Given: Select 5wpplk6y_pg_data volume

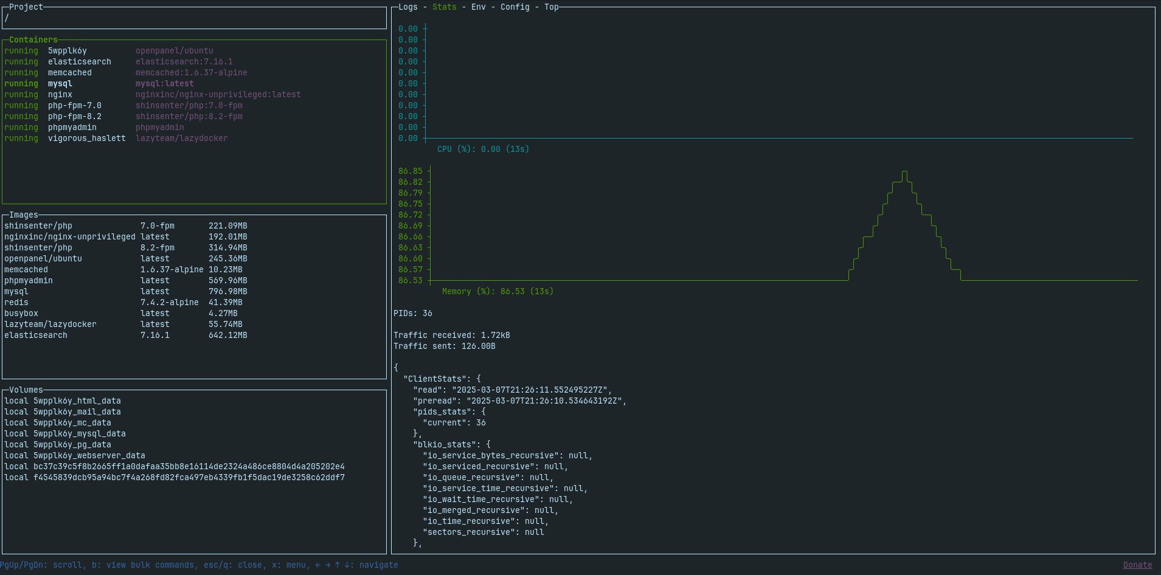Looking at the screenshot, I should coord(194,444).
